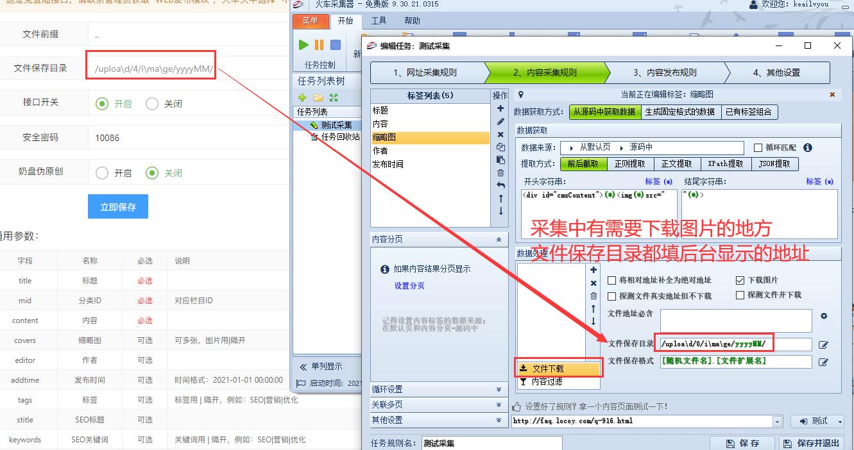This screenshot has height=450, width=854.
Task: Click info icon next to 循环匹配
Action: [x=808, y=147]
